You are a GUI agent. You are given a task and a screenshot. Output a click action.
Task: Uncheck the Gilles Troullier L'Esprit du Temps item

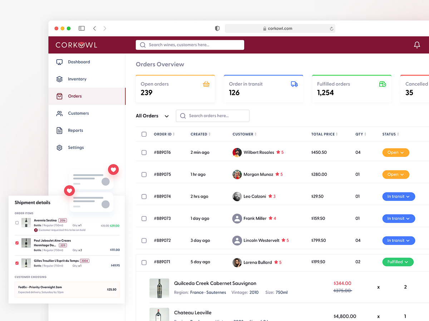17,263
